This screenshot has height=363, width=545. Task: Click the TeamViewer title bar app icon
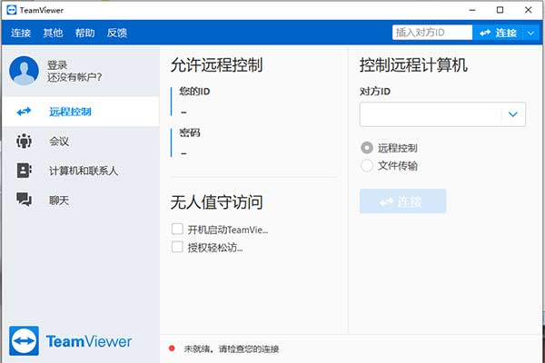(x=12, y=10)
